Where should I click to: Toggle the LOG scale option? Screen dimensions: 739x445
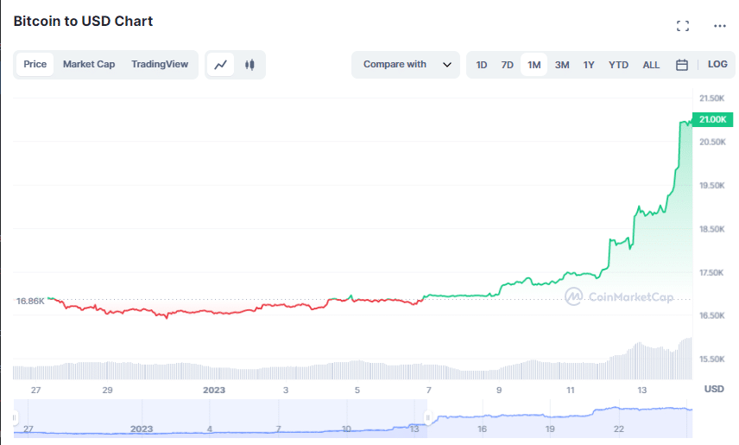click(717, 64)
